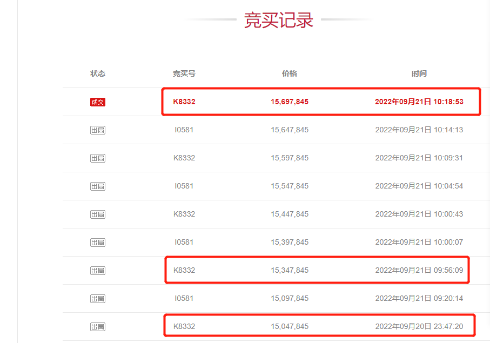
Task: Select the time 2022年09月21日 10:04:54
Action: click(419, 186)
